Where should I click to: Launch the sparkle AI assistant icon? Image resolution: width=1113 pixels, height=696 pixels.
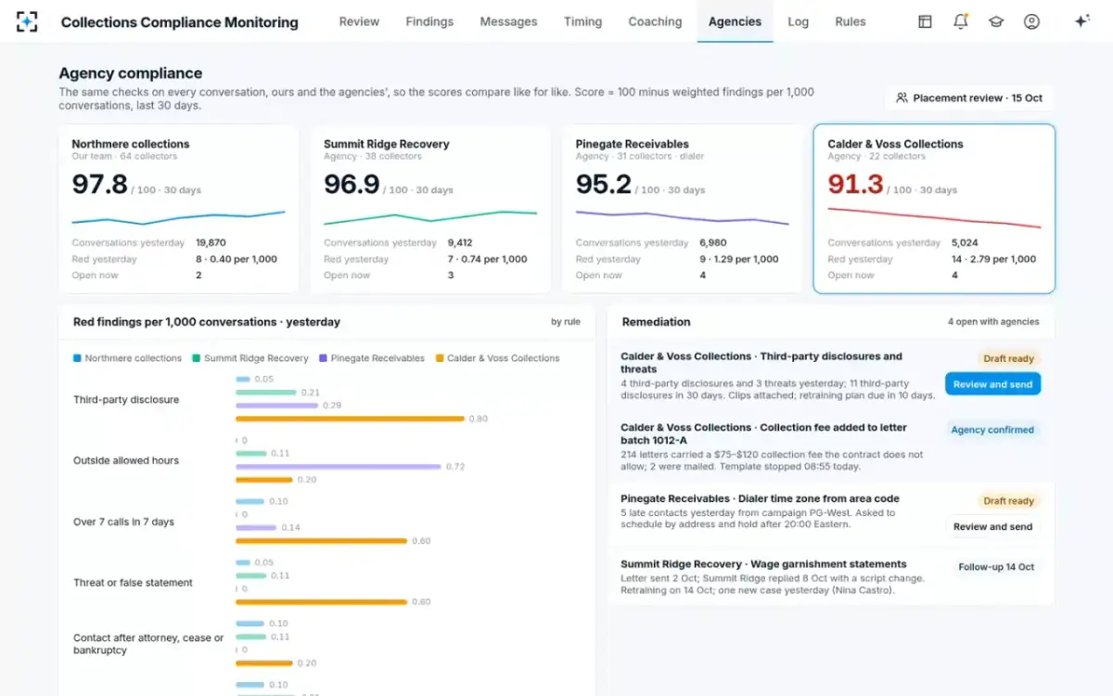(1081, 21)
